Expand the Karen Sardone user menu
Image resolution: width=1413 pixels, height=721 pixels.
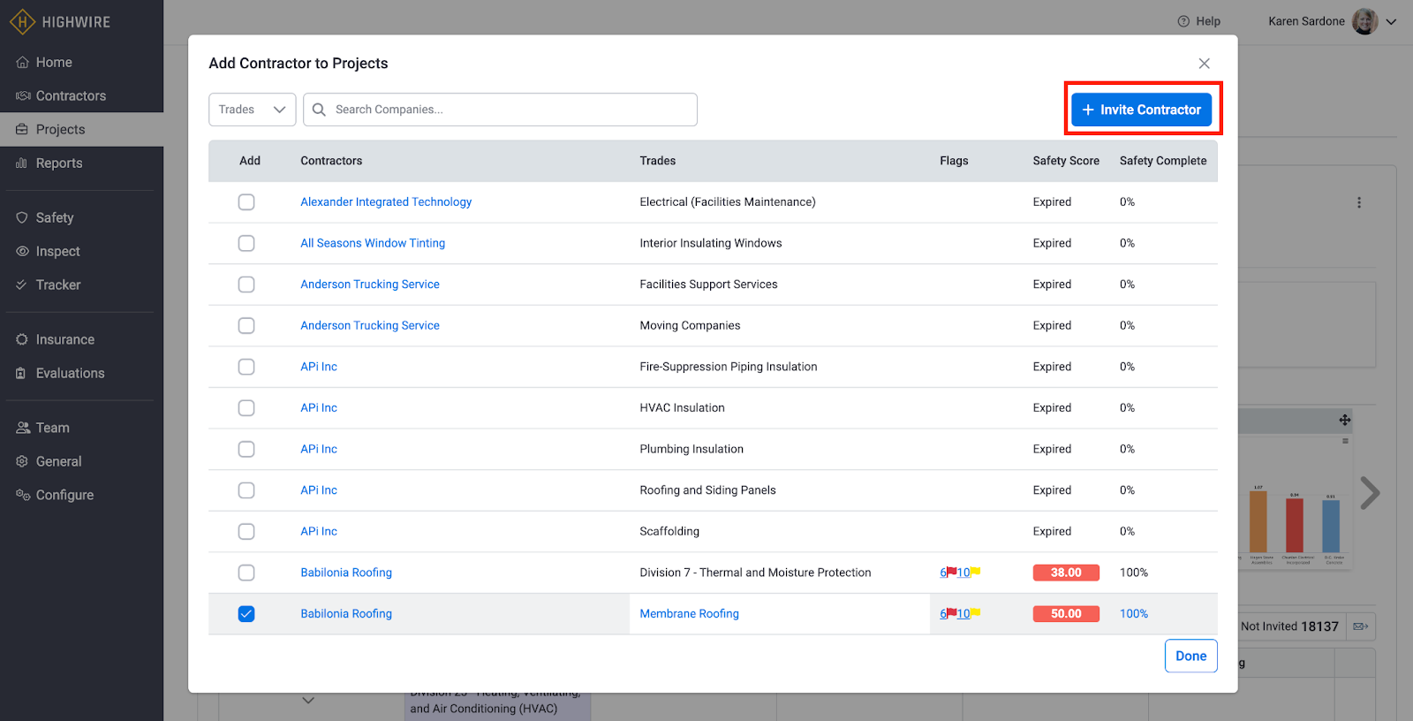coord(1391,22)
